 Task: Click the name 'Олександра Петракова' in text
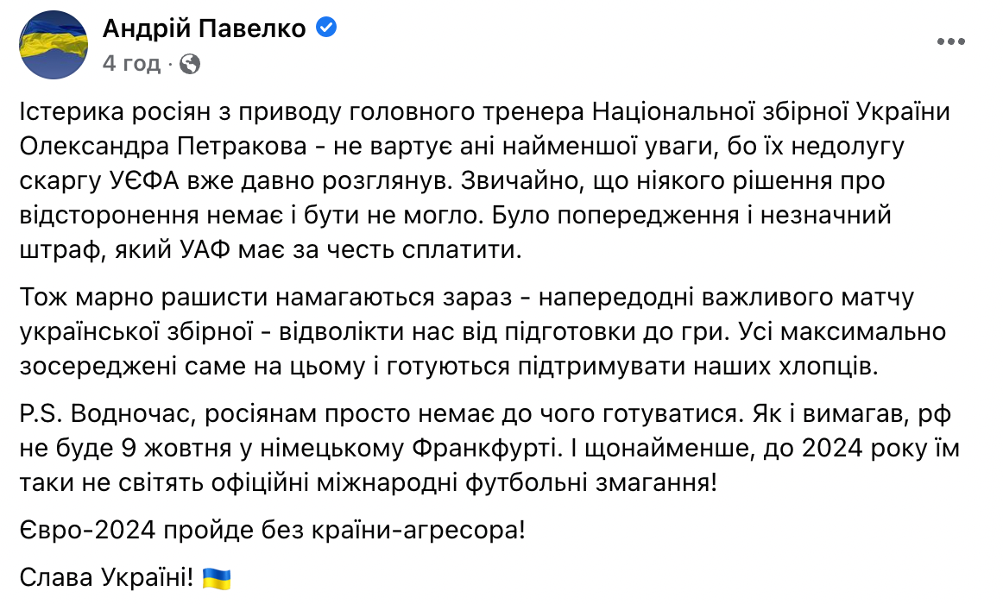[x=163, y=147]
